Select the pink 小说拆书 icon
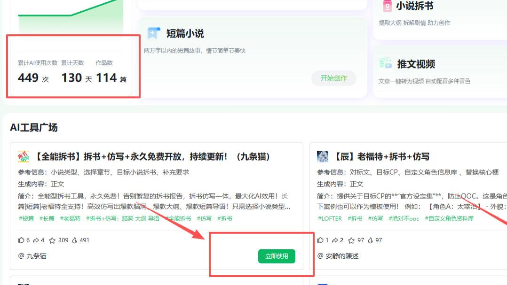The height and width of the screenshot is (285, 507). pyautogui.click(x=388, y=6)
